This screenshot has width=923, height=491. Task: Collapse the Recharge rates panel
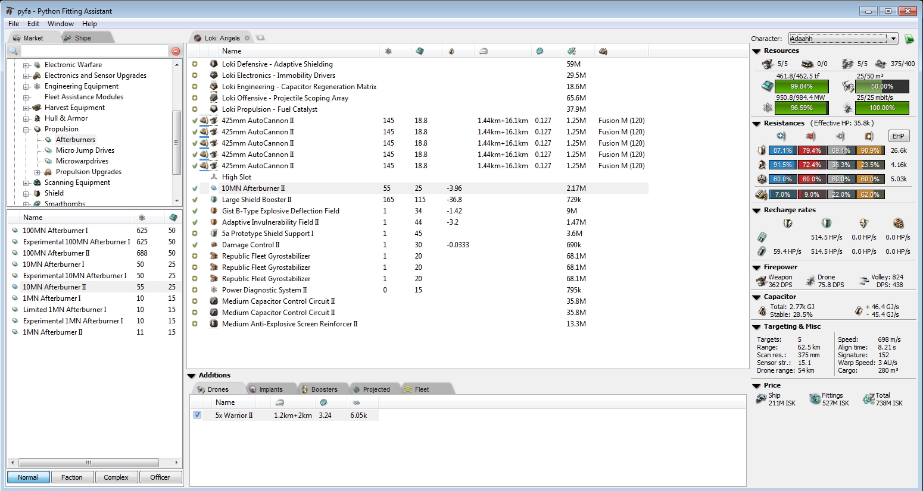(x=756, y=210)
